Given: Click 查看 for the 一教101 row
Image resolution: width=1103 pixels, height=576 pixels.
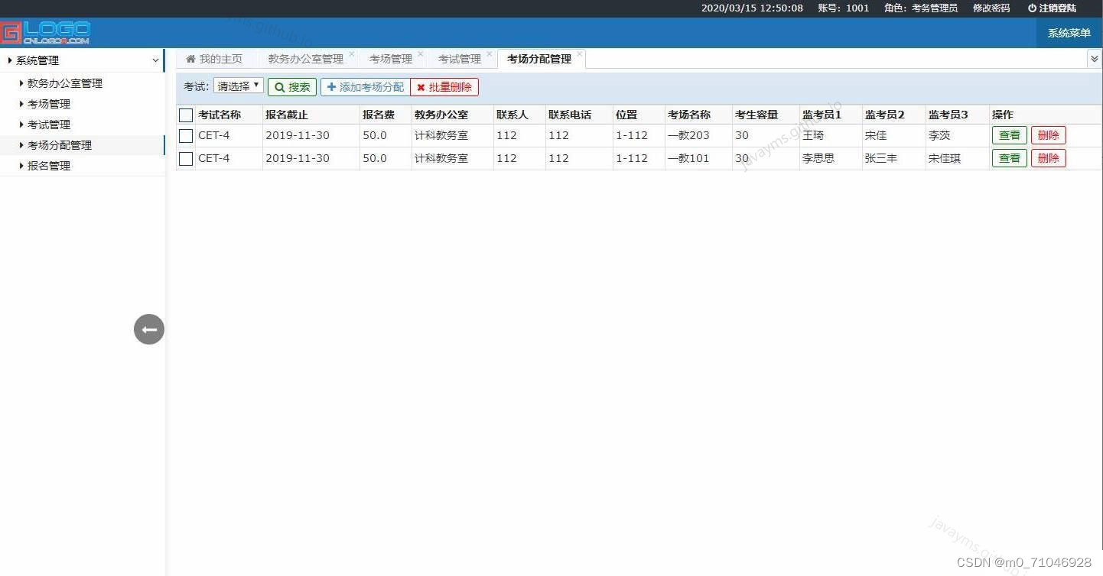Looking at the screenshot, I should [x=1010, y=158].
